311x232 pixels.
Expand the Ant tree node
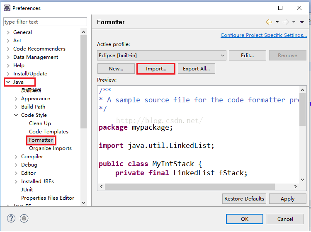(8, 41)
